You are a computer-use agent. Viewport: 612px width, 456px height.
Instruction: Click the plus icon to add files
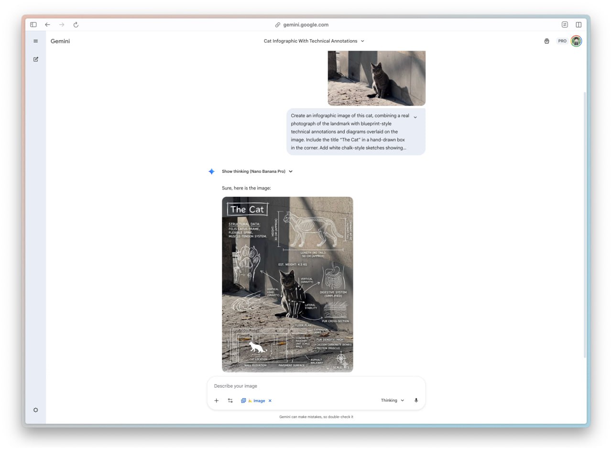(x=217, y=400)
